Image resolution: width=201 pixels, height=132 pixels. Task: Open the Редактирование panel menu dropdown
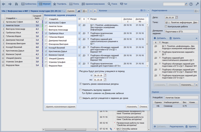[196, 11]
